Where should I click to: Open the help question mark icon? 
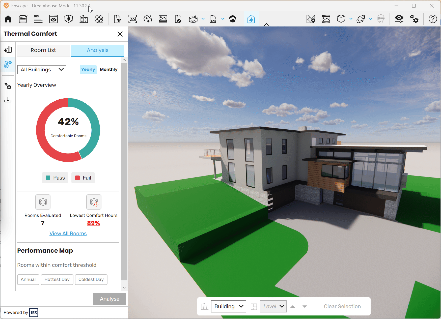click(433, 19)
